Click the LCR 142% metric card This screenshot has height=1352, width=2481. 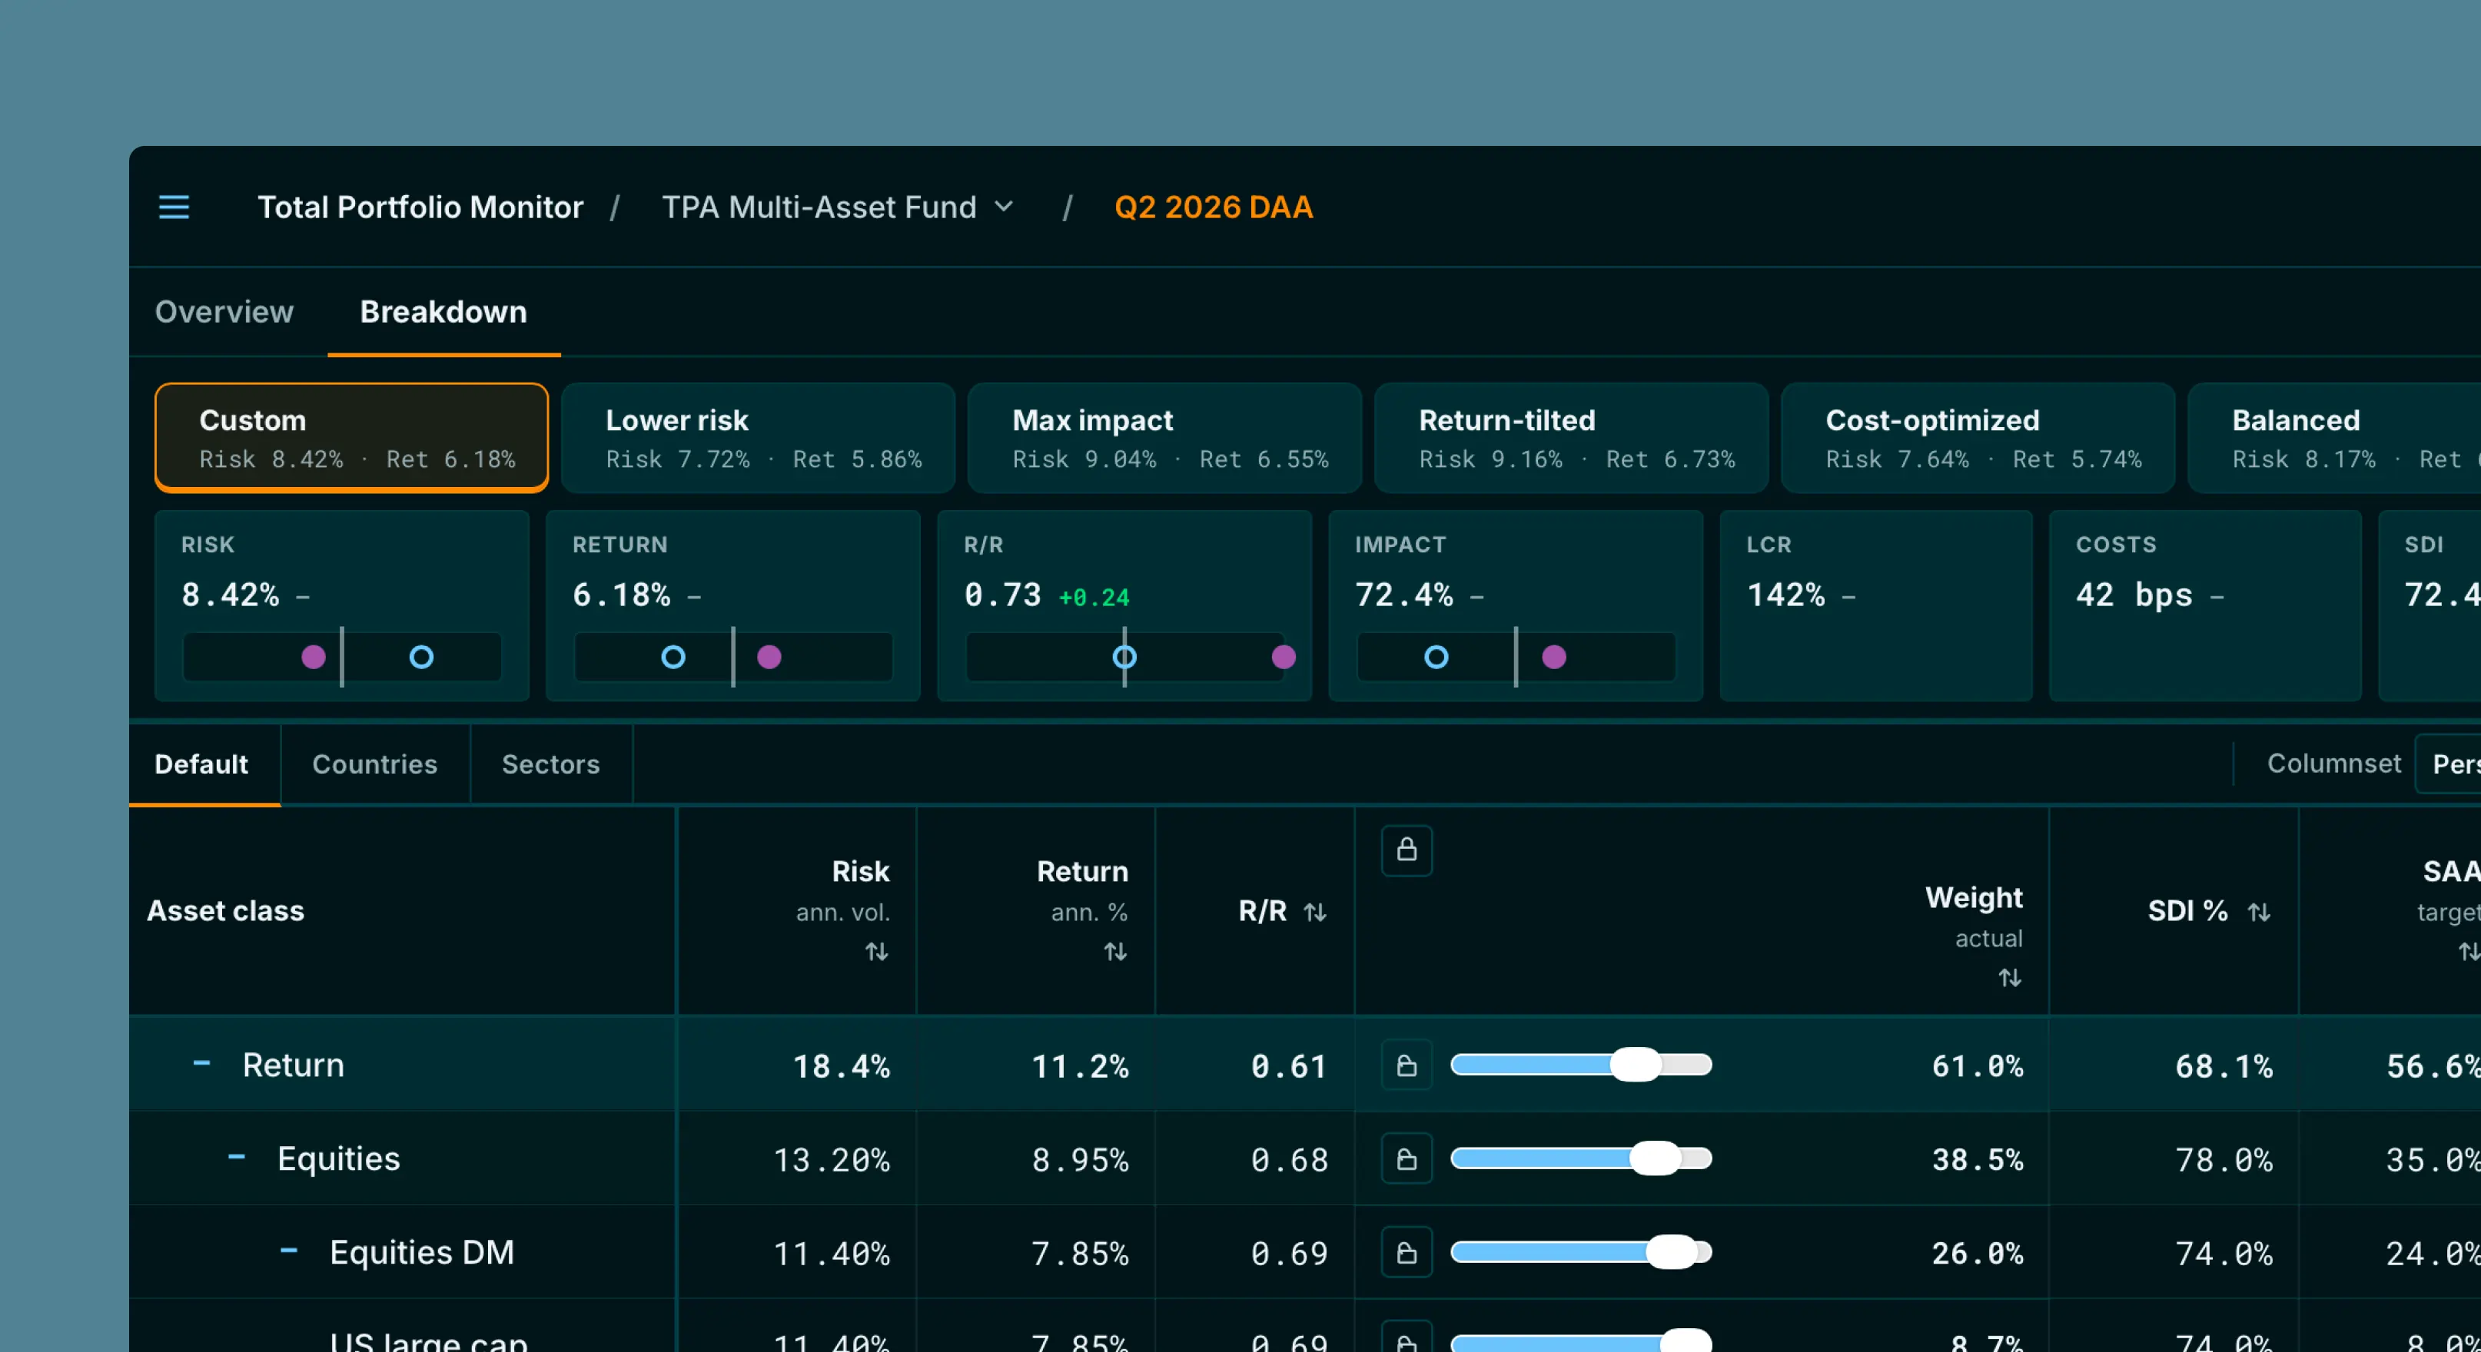click(x=1875, y=605)
